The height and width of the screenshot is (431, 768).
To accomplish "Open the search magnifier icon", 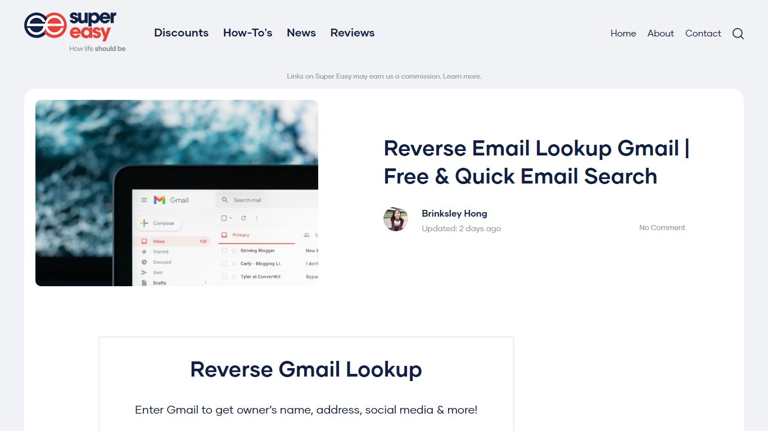I will (x=738, y=34).
